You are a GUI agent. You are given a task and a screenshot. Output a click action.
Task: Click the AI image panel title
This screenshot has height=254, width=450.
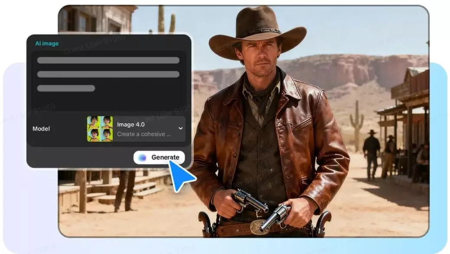pos(47,44)
